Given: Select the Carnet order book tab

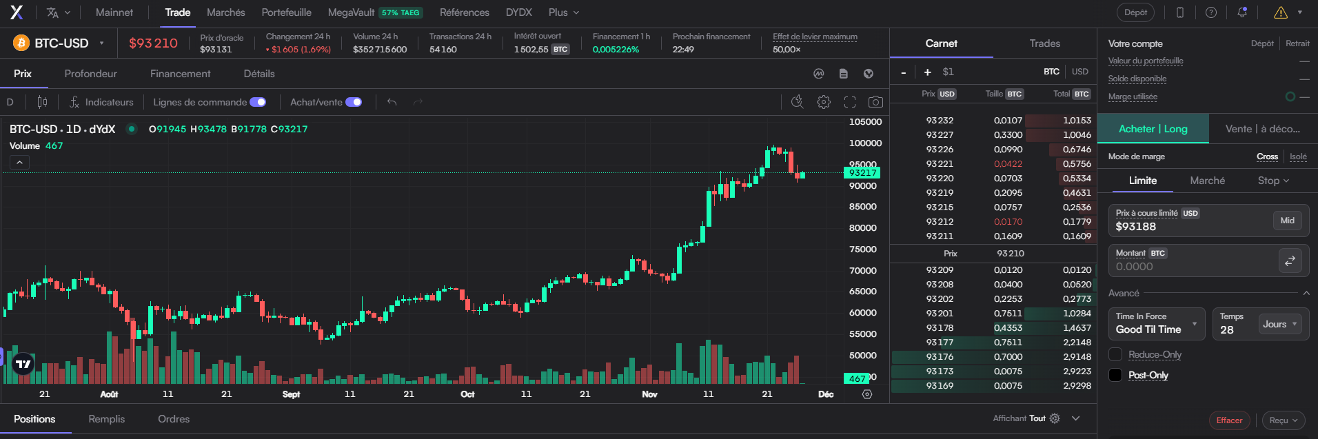Looking at the screenshot, I should coord(942,43).
